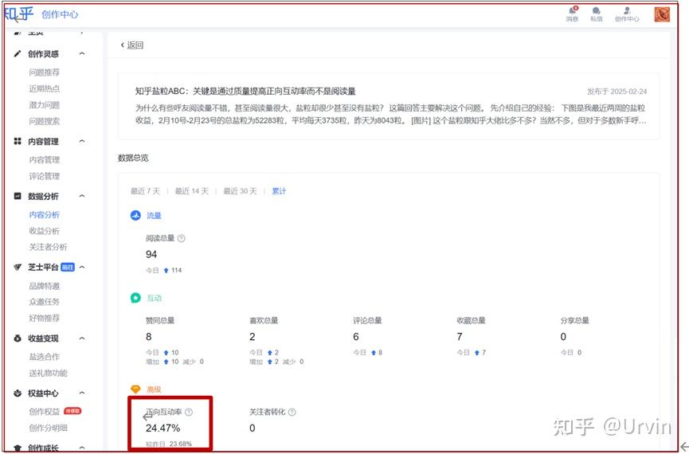Click the 收藏总量 label
This screenshot has width=689, height=454.
click(472, 321)
